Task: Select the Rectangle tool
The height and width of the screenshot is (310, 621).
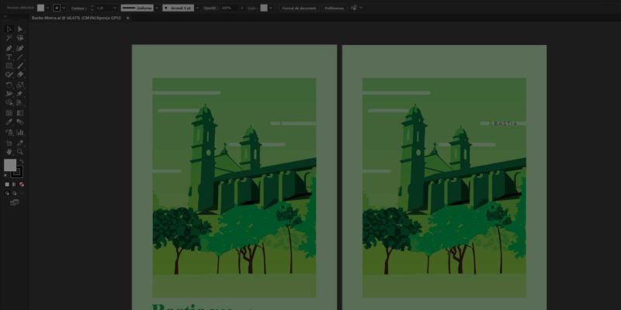Action: pyautogui.click(x=9, y=67)
